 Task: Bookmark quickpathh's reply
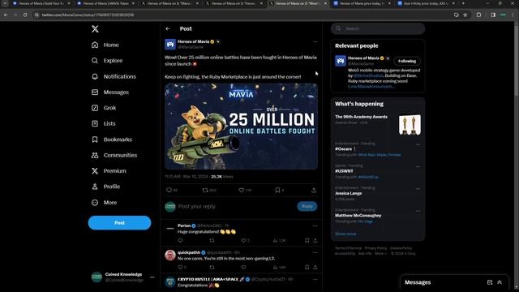click(307, 267)
